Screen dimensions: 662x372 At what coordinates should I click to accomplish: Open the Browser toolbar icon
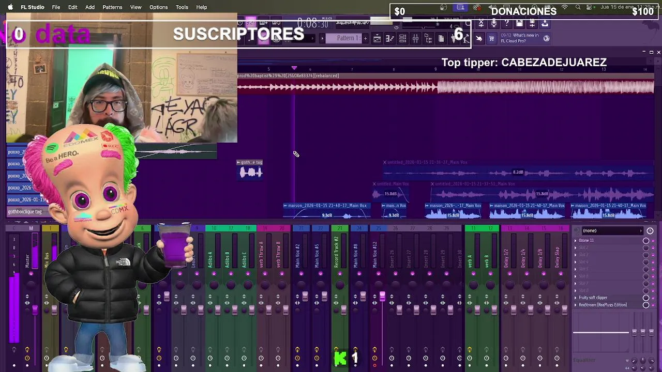point(428,38)
